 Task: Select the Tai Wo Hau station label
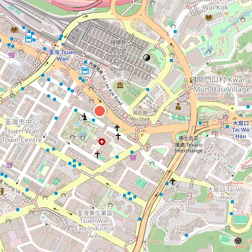tap(241, 129)
